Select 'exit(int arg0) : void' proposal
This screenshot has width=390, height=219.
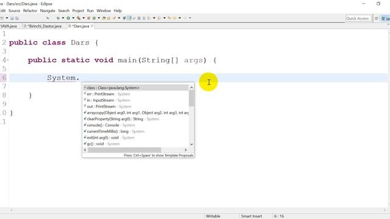[x=136, y=137]
